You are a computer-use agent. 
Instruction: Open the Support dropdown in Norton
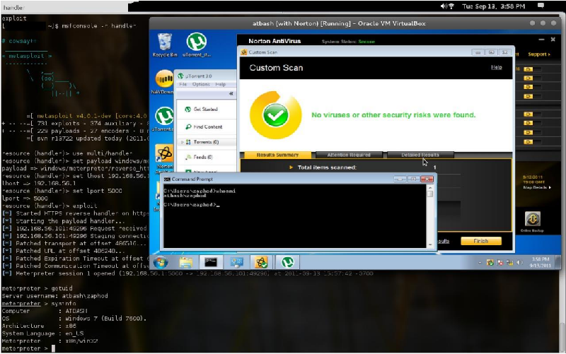pyautogui.click(x=539, y=54)
